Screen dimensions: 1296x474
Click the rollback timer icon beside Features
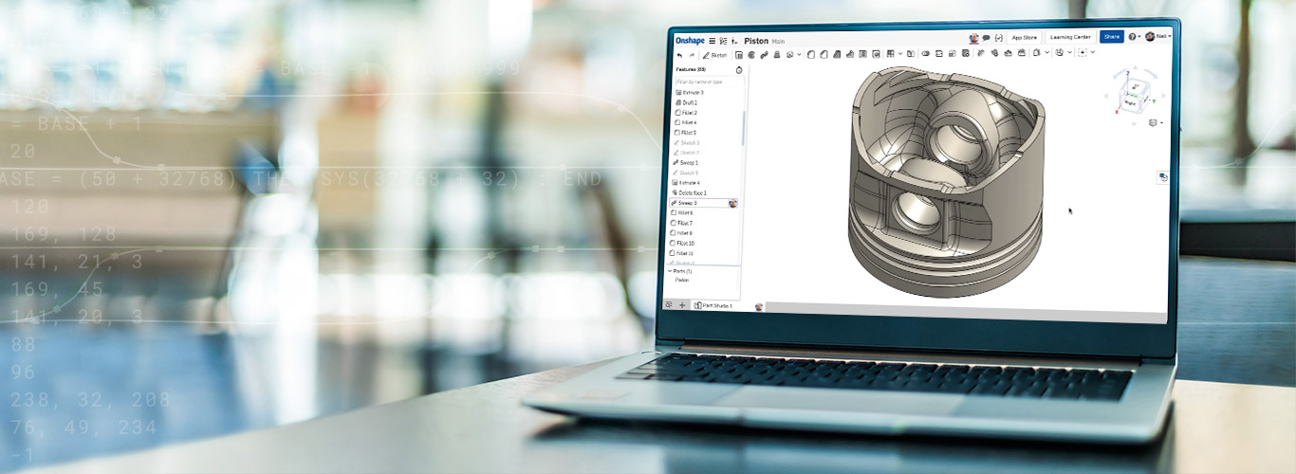coord(739,70)
